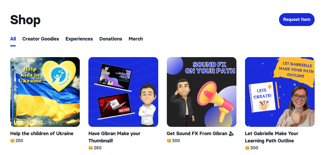Click the coin icon beside the 260 price
The image size is (324, 155).
pos(91,148)
